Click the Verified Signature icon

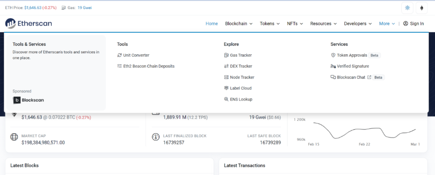coord(333,66)
